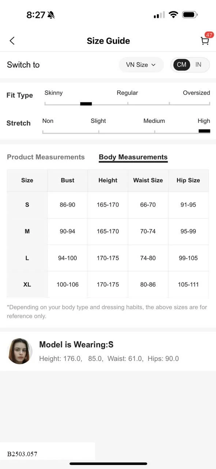Open the VN Size dropdown

click(141, 64)
